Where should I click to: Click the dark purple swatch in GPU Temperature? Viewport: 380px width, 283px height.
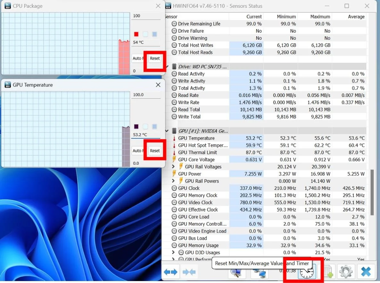(x=136, y=127)
